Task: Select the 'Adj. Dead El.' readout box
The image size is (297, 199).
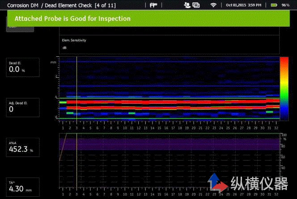Action: pos(23,107)
